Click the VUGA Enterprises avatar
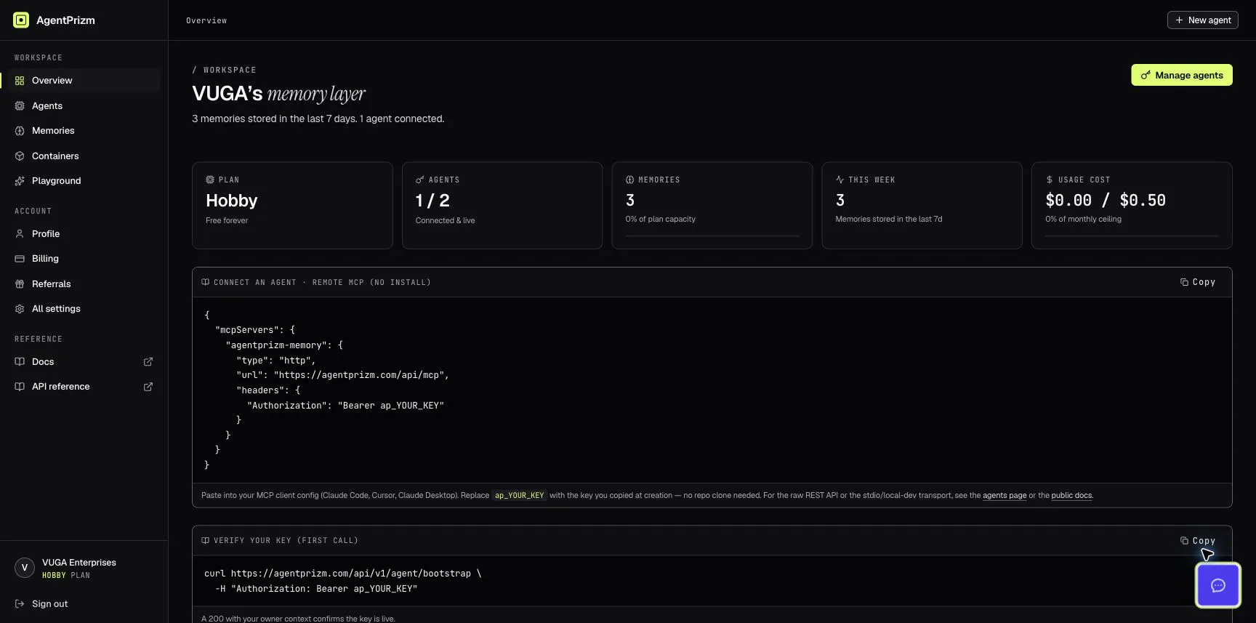The width and height of the screenshot is (1256, 623). pyautogui.click(x=25, y=568)
